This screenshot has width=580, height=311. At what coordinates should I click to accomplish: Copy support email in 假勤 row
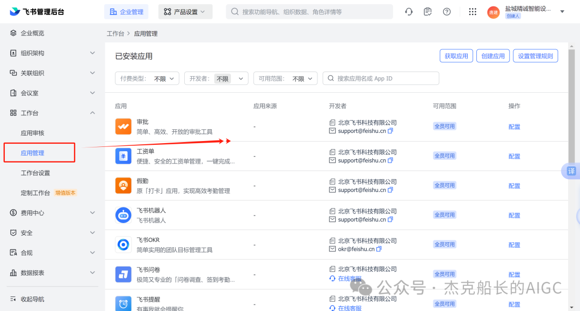point(390,190)
